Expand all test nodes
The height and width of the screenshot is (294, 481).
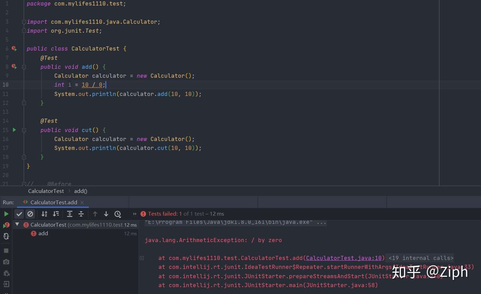pos(70,214)
